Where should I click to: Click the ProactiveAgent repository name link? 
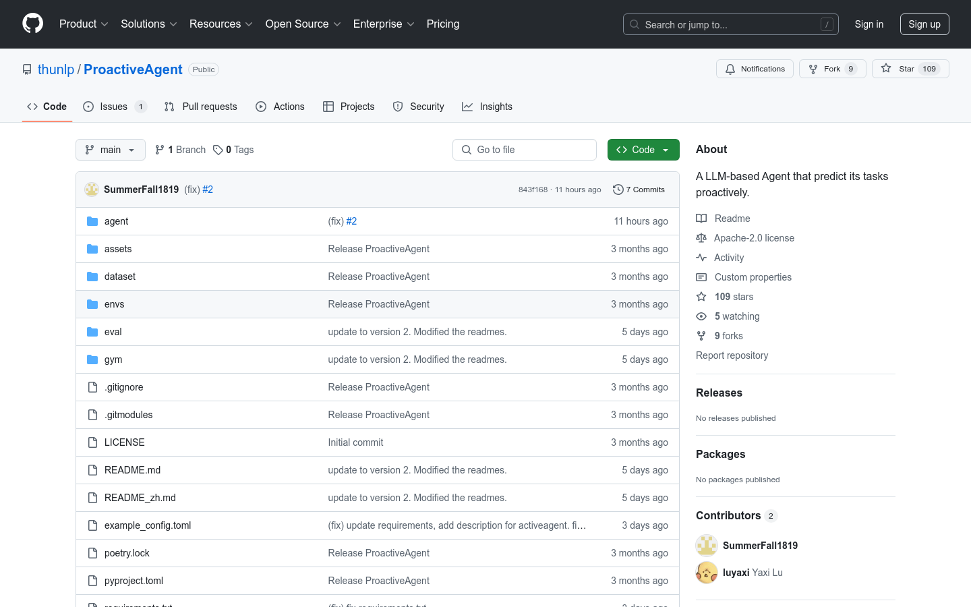point(133,69)
